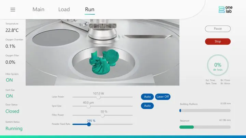Click the Reservoir level bar

(x=205, y=127)
